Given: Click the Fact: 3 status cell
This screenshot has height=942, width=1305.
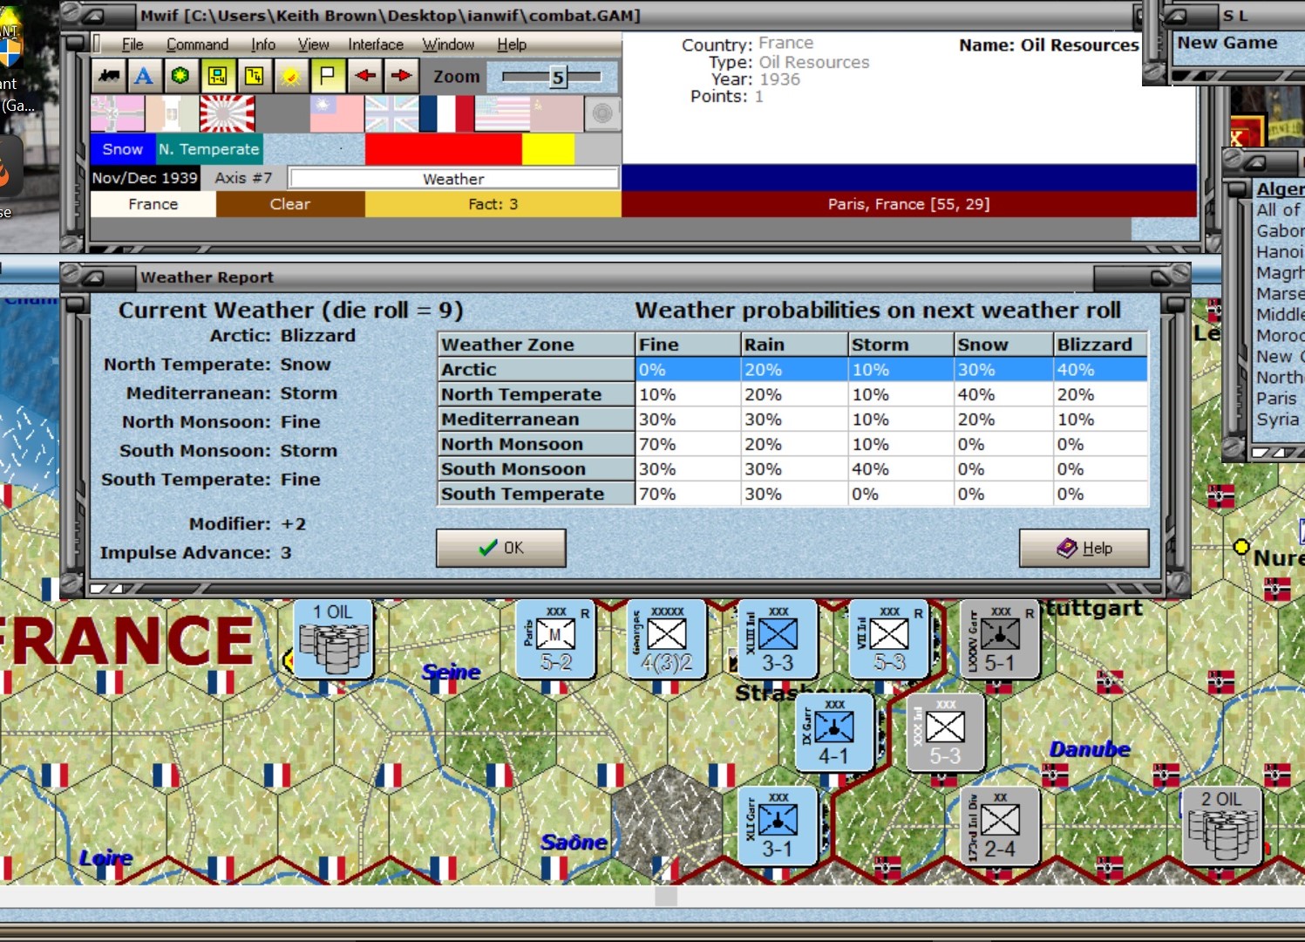Looking at the screenshot, I should [x=493, y=204].
